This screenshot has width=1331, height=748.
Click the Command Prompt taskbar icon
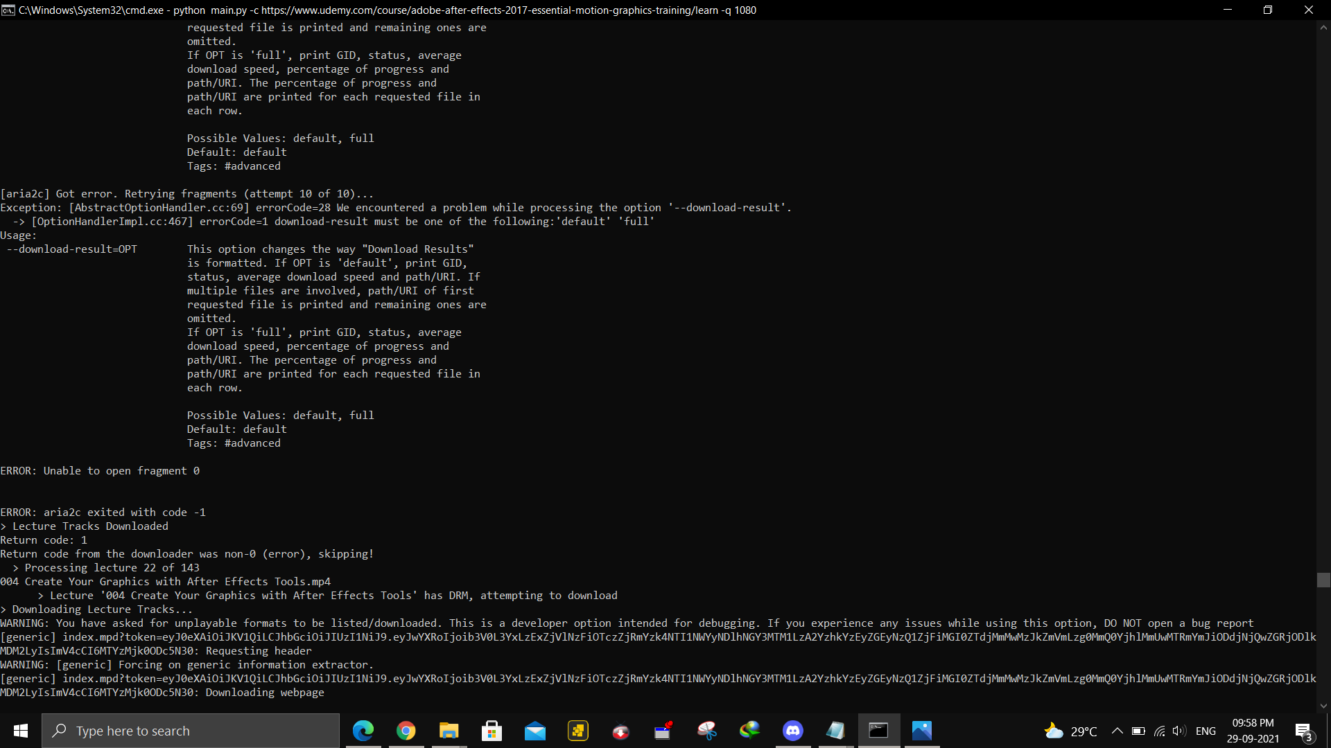tap(879, 731)
